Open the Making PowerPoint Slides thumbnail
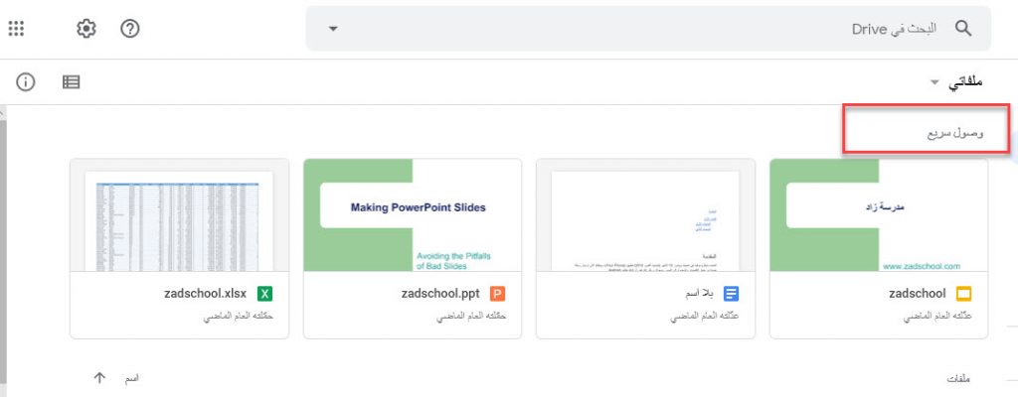Image resolution: width=1018 pixels, height=397 pixels. [413, 214]
